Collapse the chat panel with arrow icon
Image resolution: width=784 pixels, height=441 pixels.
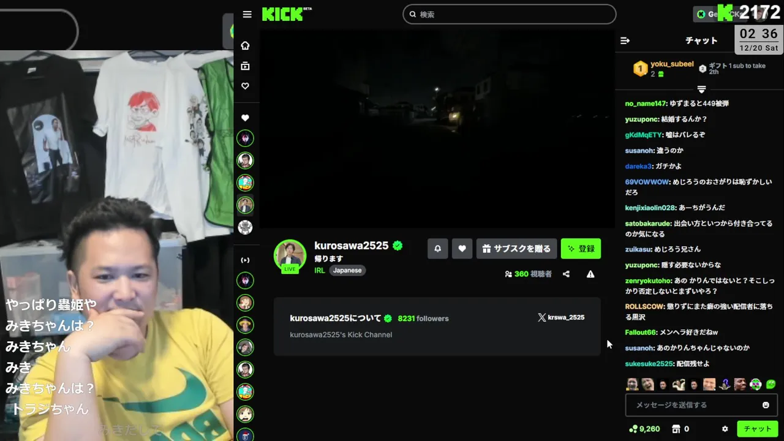(625, 40)
